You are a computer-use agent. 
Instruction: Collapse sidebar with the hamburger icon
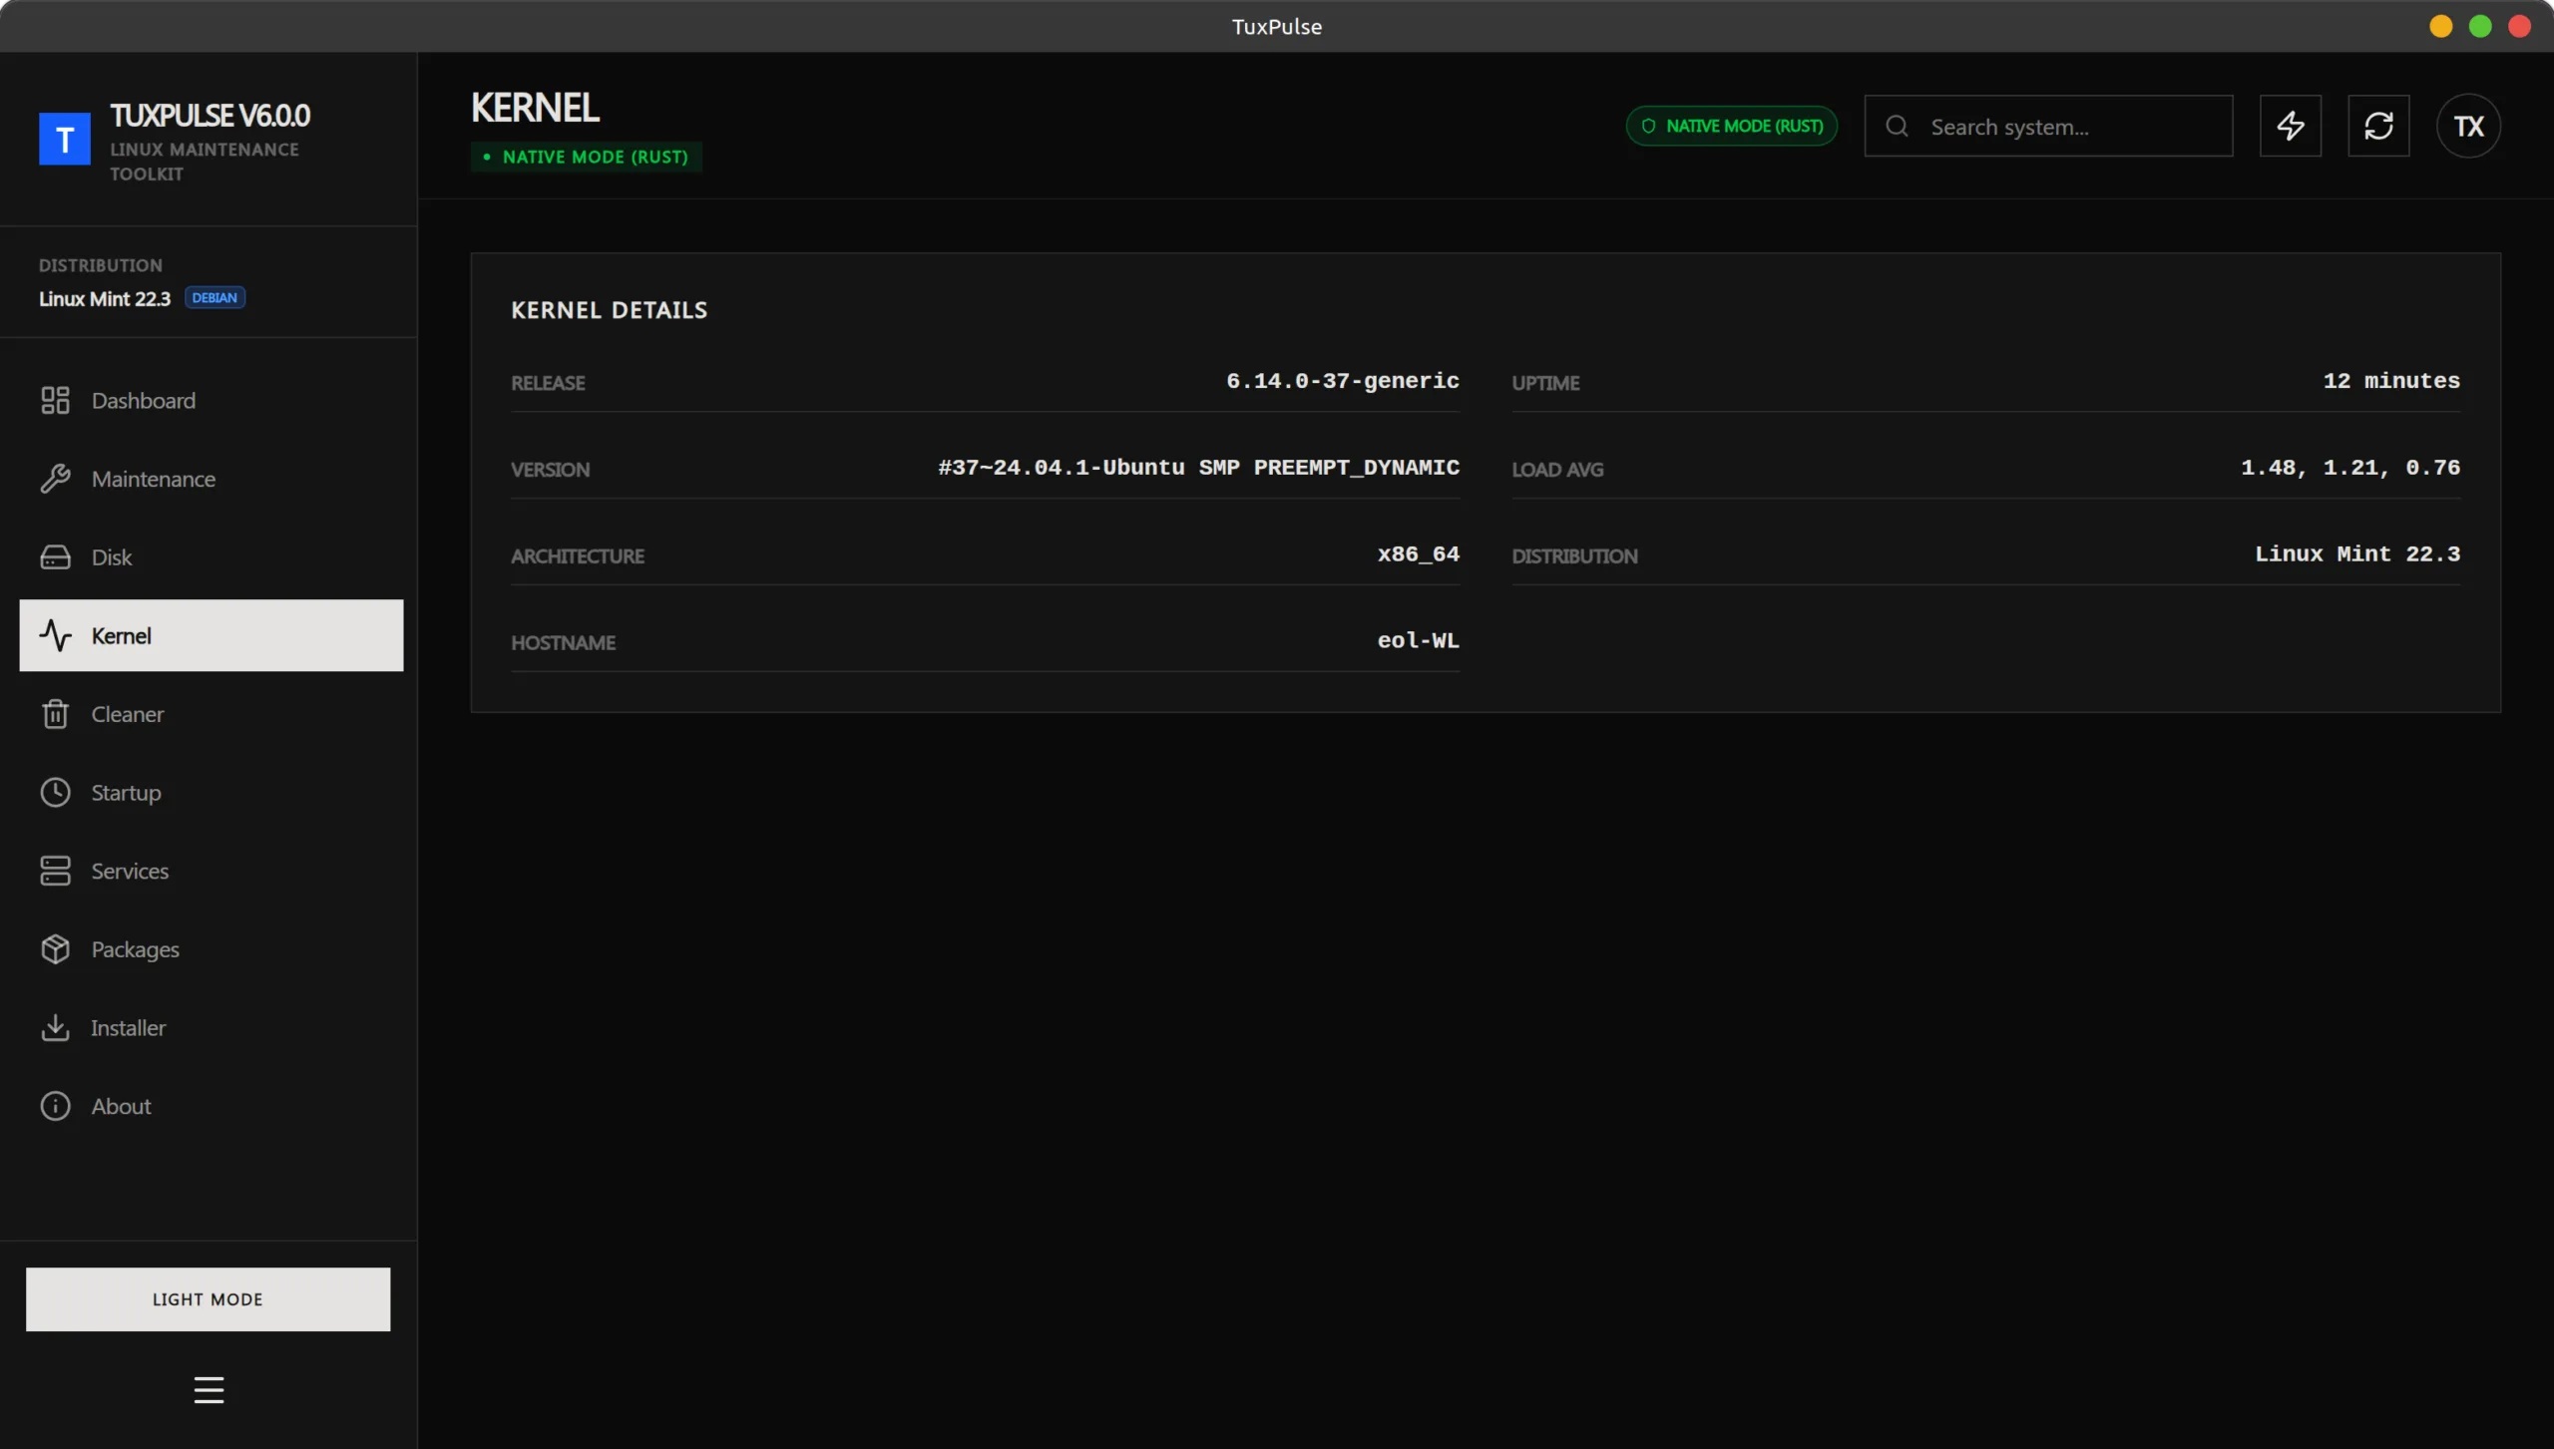tap(209, 1389)
